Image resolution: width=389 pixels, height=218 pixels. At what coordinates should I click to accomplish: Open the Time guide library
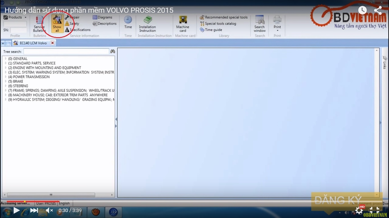(211, 30)
